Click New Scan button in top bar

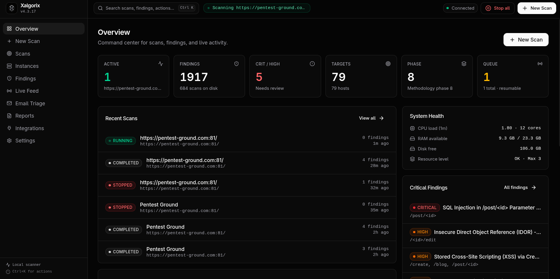click(537, 8)
